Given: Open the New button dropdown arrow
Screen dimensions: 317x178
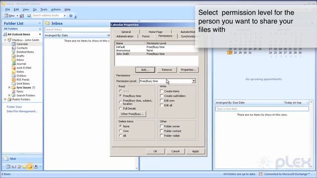Looking at the screenshot, I should tap(17, 16).
